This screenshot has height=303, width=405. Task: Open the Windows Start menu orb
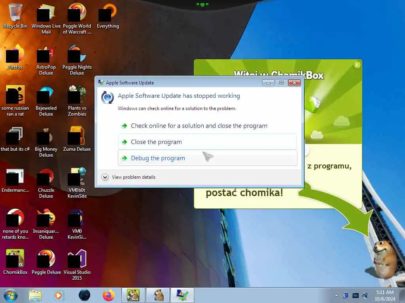coord(11,295)
